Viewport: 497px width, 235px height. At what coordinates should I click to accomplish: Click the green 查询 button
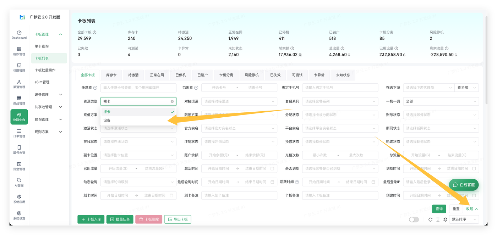[439, 209]
